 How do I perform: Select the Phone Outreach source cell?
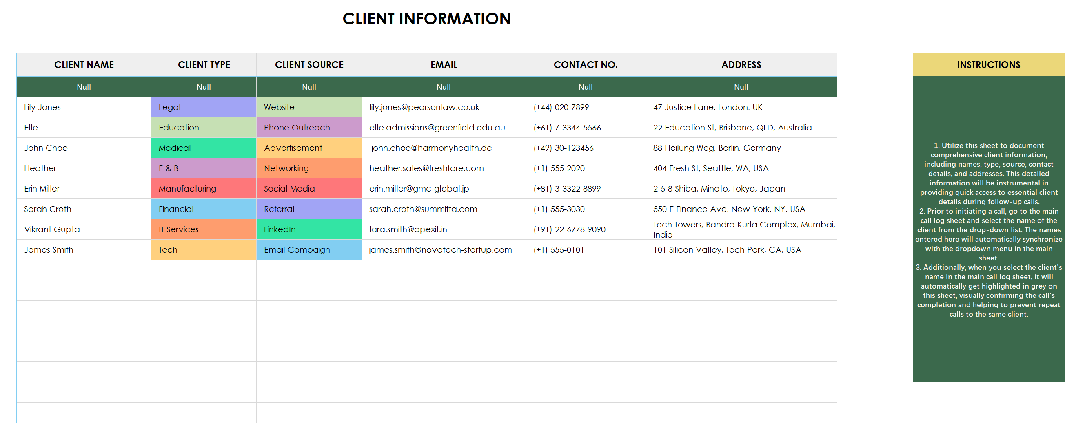tap(309, 128)
